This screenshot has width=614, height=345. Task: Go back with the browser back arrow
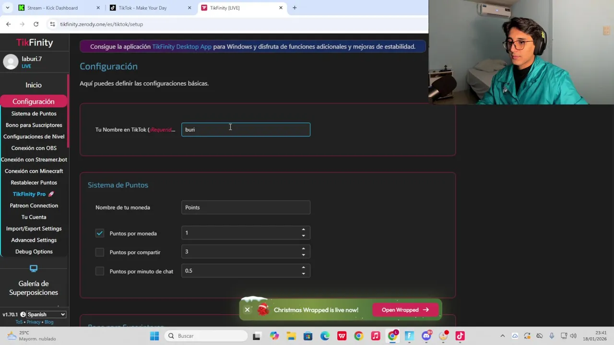tap(8, 24)
